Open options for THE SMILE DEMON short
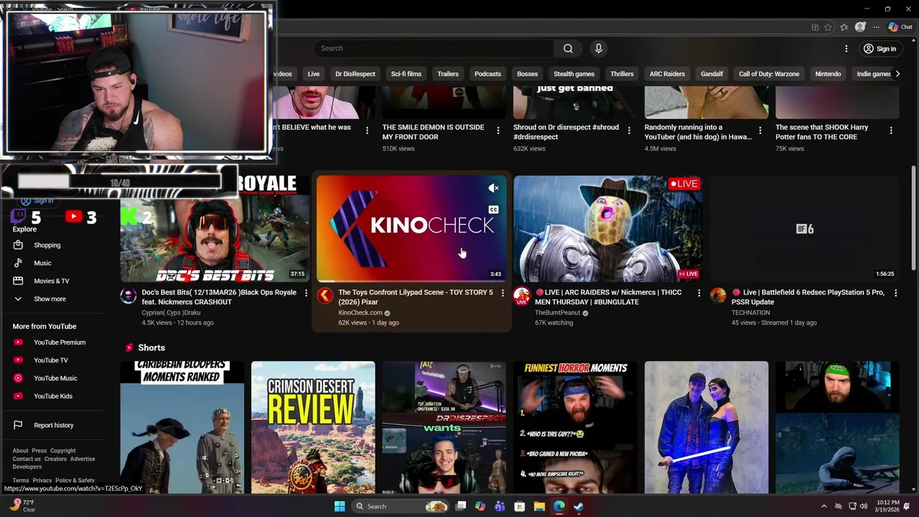The height and width of the screenshot is (517, 919). coord(498,131)
